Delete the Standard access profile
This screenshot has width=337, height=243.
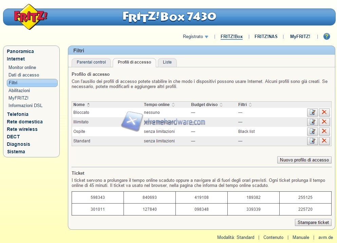324,141
